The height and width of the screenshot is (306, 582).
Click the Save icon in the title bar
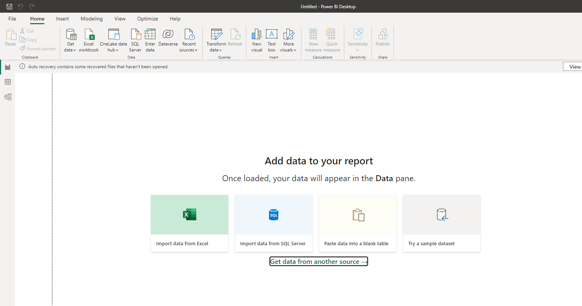point(9,6)
